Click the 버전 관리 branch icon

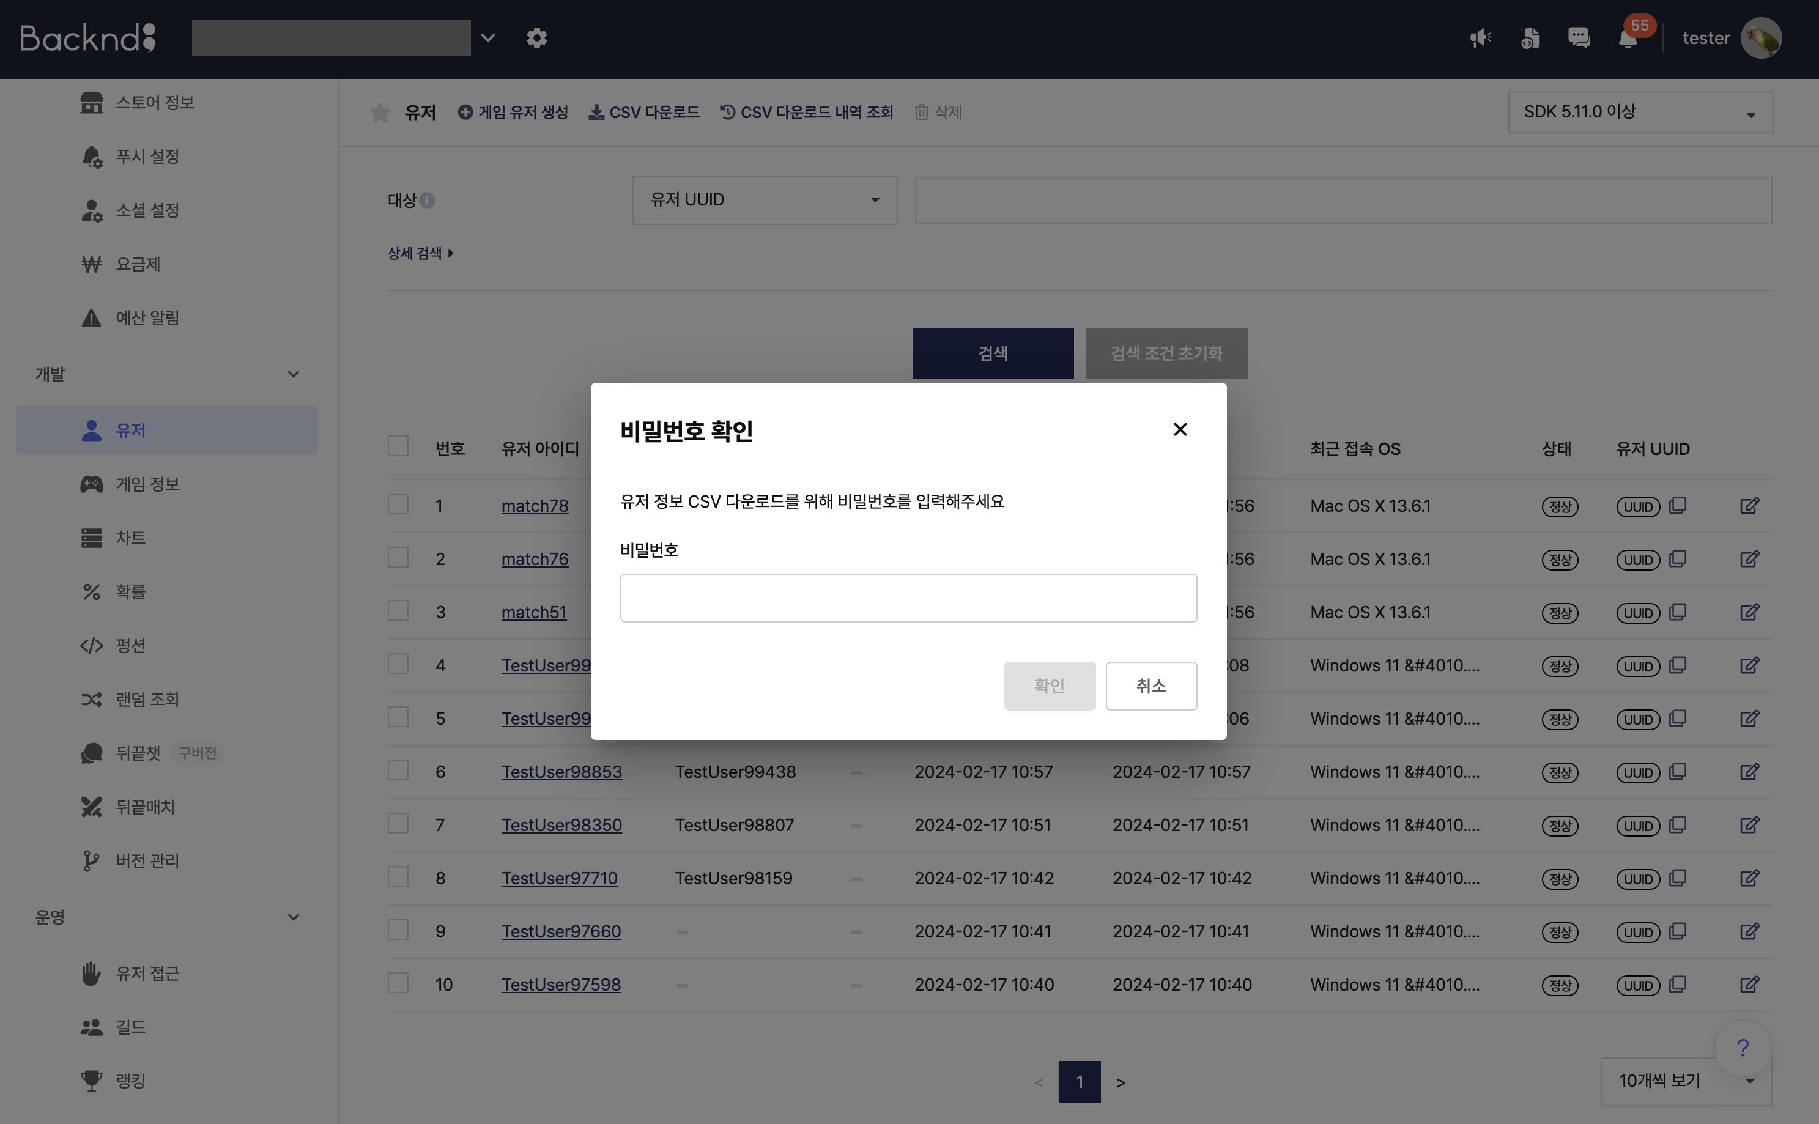[91, 861]
